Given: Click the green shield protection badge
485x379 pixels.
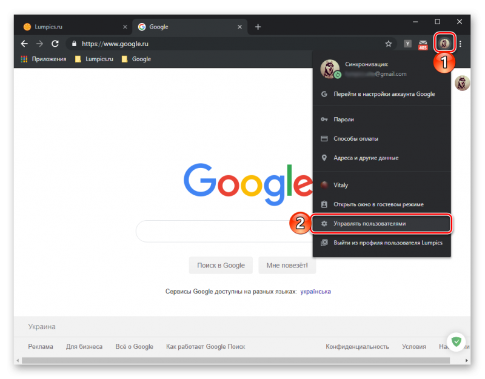Looking at the screenshot, I should pyautogui.click(x=457, y=341).
